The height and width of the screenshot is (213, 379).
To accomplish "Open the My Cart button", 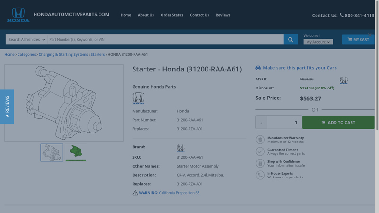I will [x=358, y=39].
